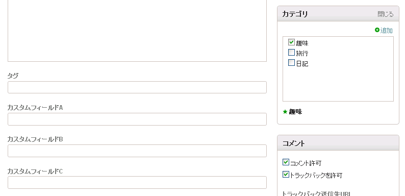Focus the カスタムフィールドA text box

point(137,119)
